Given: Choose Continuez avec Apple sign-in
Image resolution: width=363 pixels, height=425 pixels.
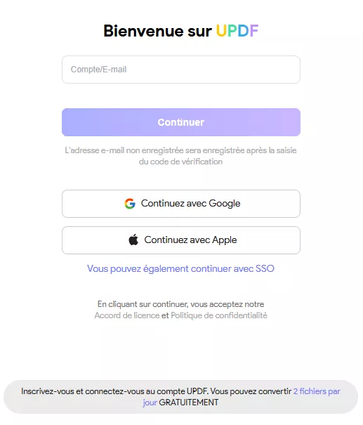Looking at the screenshot, I should pyautogui.click(x=181, y=240).
